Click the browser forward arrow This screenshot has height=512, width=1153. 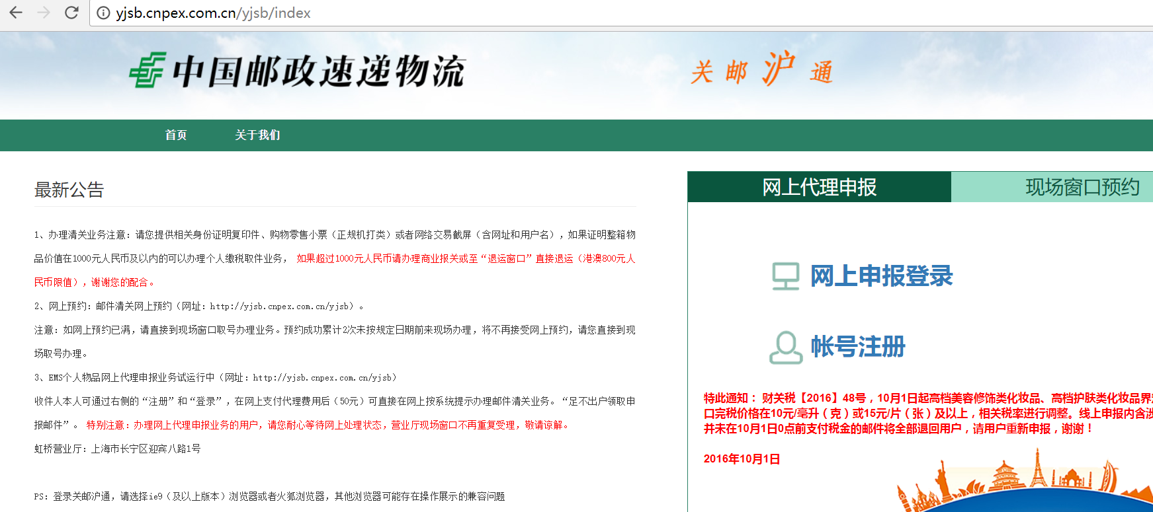point(44,13)
